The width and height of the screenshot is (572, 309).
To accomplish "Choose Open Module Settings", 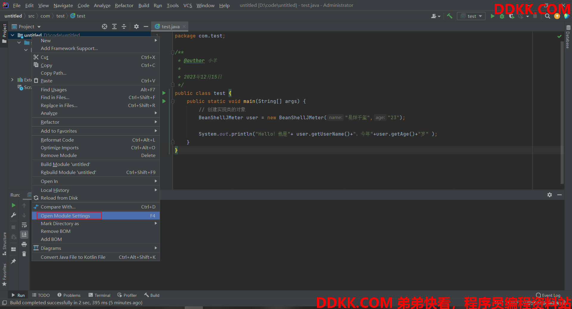I will tap(96, 216).
